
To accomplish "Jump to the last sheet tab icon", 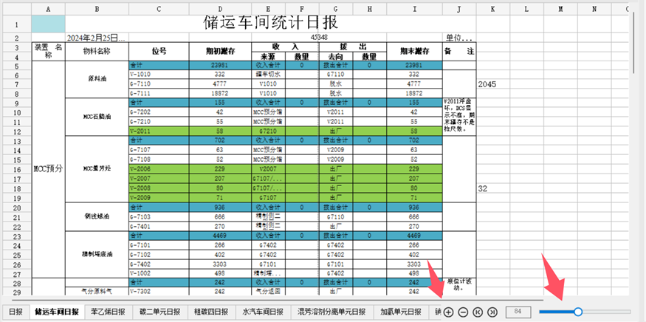I will tap(492, 312).
